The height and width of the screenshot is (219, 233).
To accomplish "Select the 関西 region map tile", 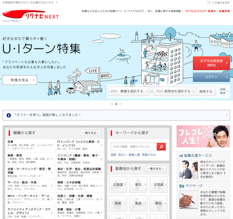I will [x=158, y=203].
